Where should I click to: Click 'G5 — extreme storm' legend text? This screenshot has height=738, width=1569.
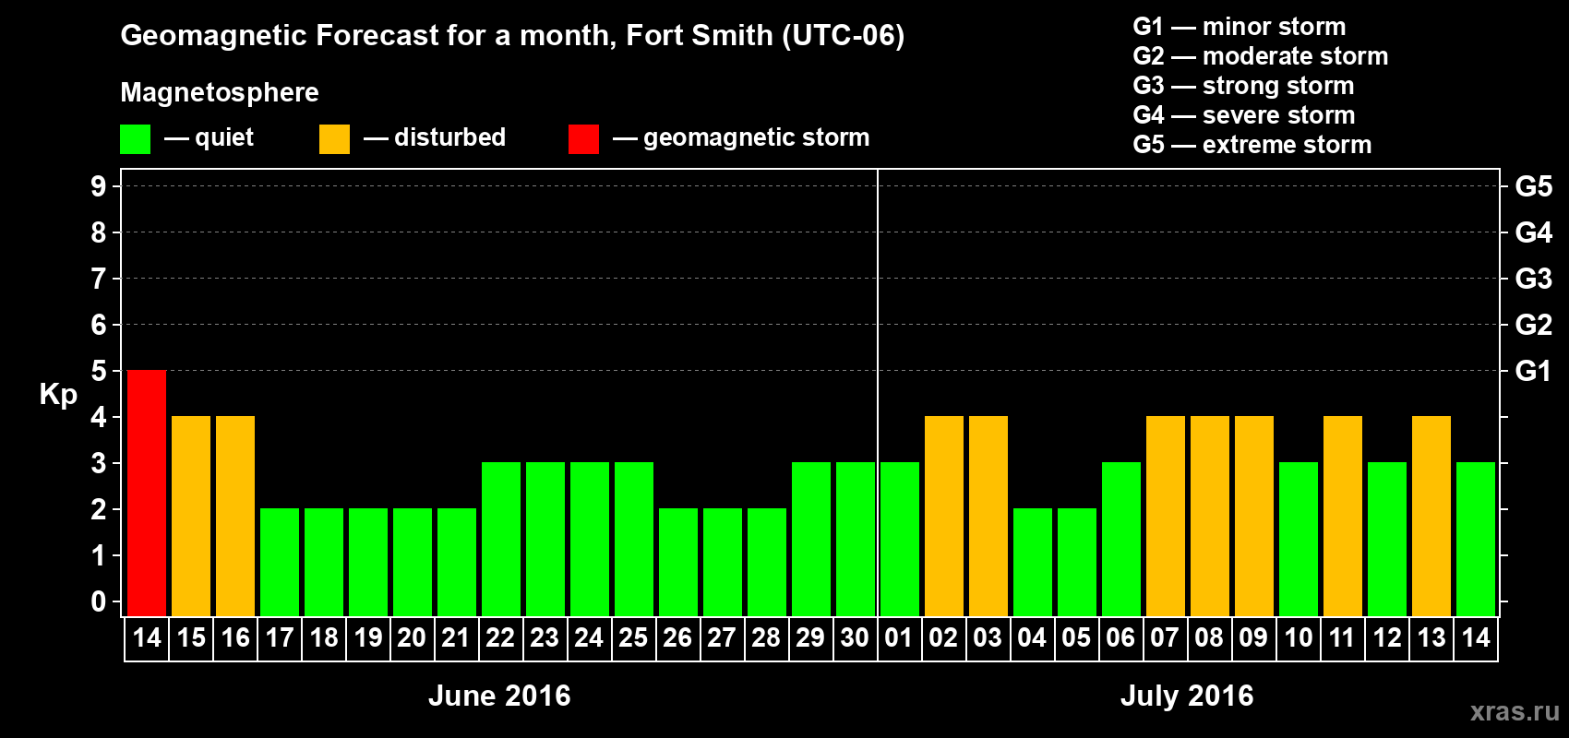1252,145
